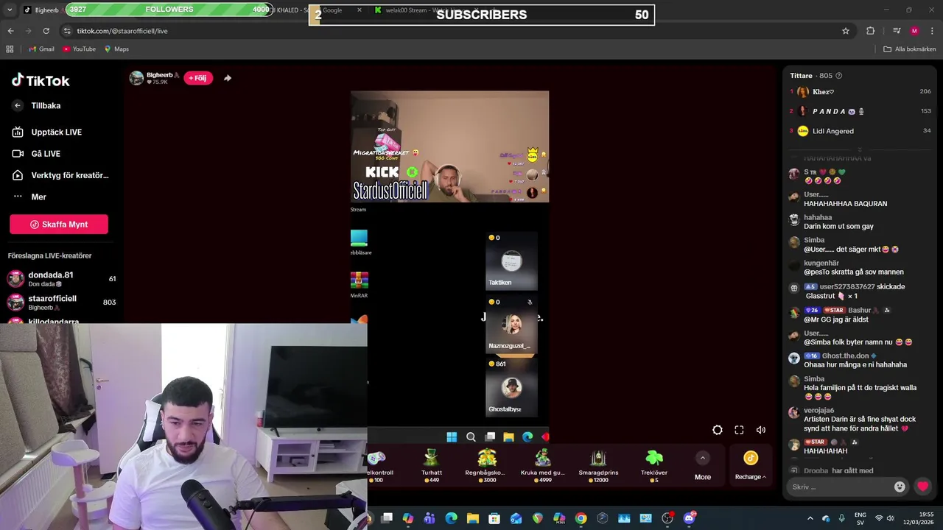Send Regnbågsko gift for 3000 coins
Screen dimensions: 943x530
tap(485, 466)
